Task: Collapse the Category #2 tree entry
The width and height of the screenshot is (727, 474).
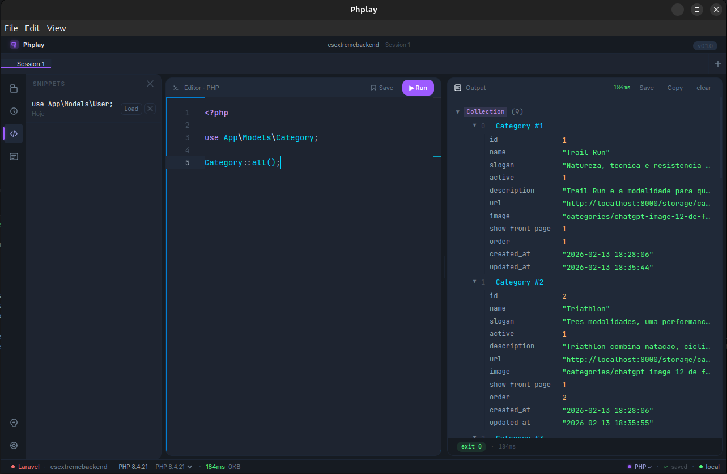Action: (x=475, y=282)
